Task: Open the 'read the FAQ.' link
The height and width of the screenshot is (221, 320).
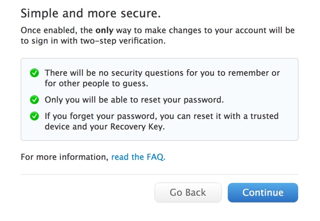Action: tap(138, 157)
